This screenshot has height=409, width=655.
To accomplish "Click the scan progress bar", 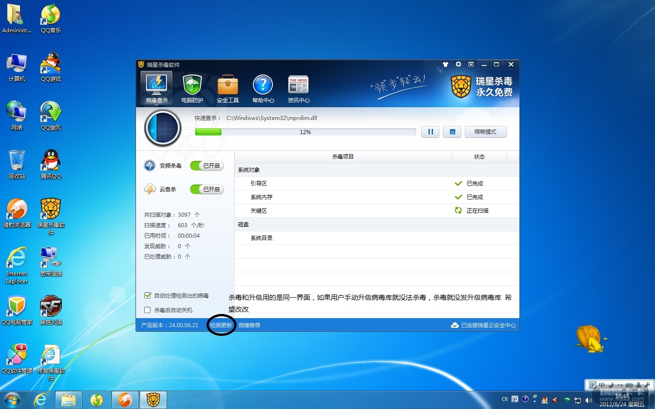I will (x=305, y=132).
